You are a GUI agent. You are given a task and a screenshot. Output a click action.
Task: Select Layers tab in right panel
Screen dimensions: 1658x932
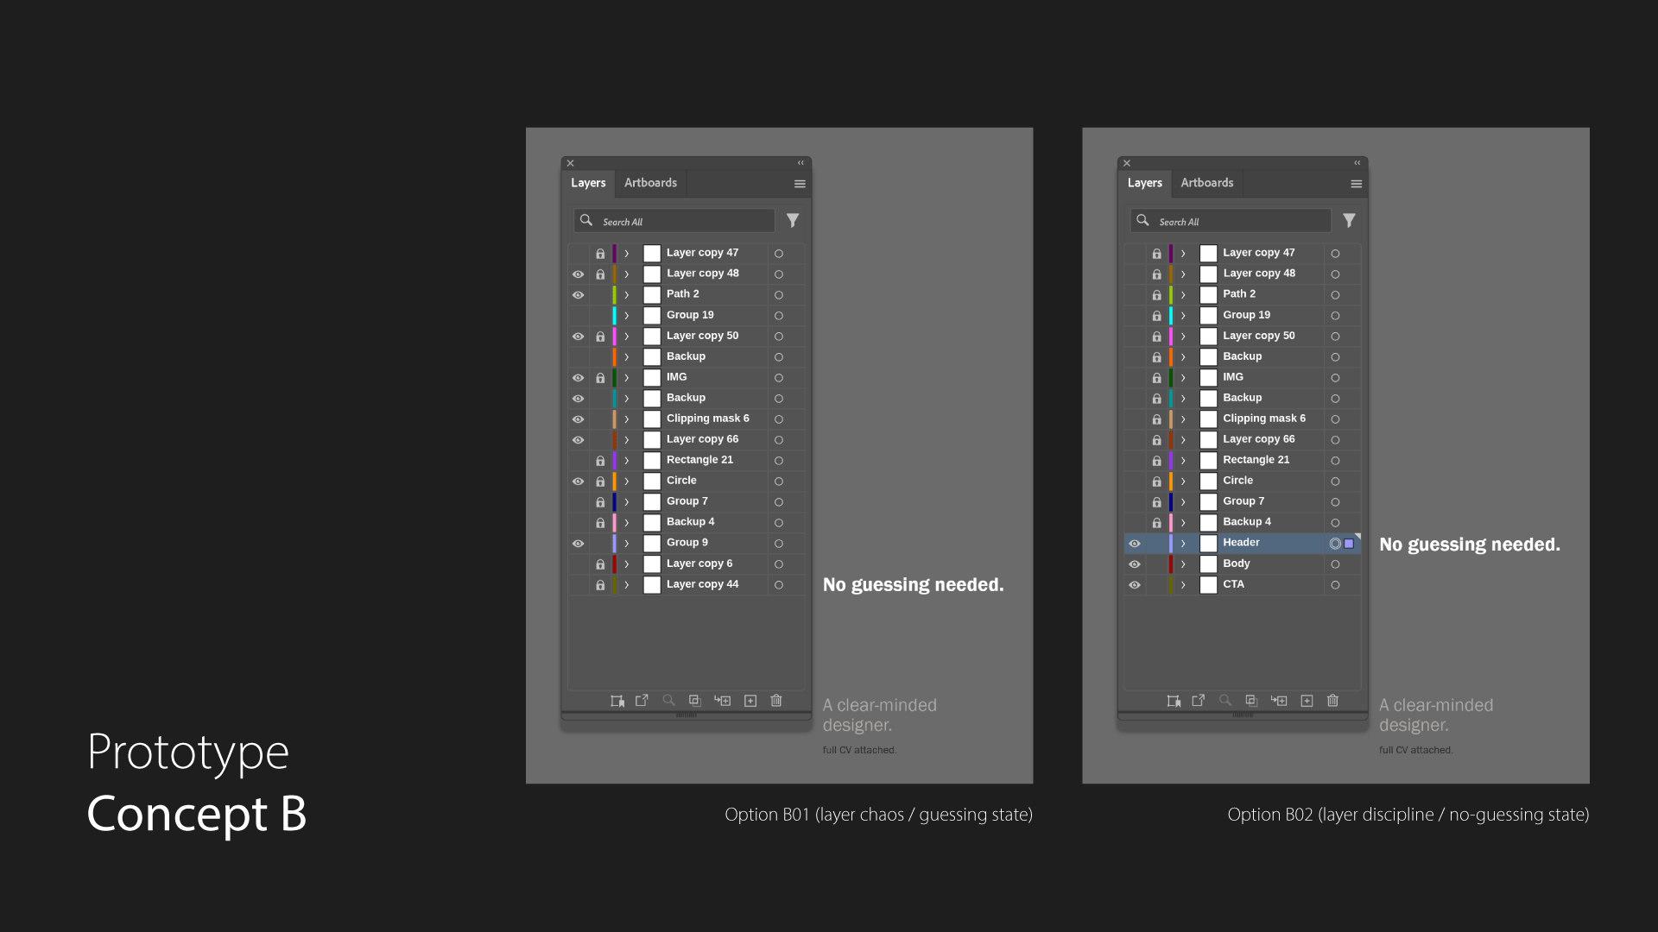coord(1144,183)
